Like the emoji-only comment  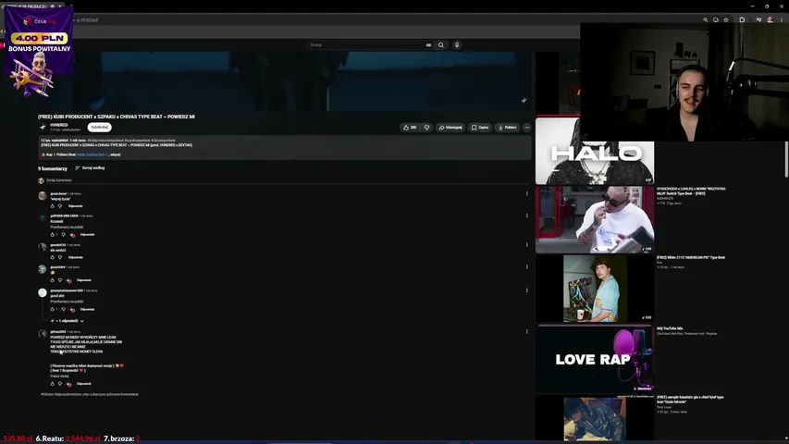(53, 280)
